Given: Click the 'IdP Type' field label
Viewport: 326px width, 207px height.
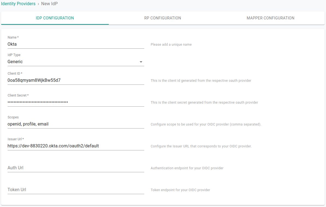Looking at the screenshot, I should pyautogui.click(x=14, y=55).
